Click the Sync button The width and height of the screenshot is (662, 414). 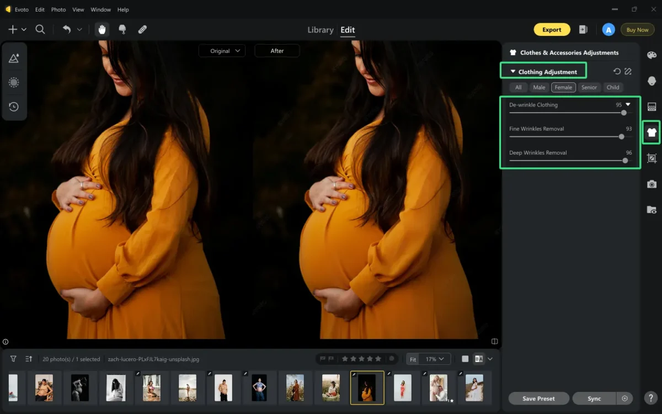594,399
